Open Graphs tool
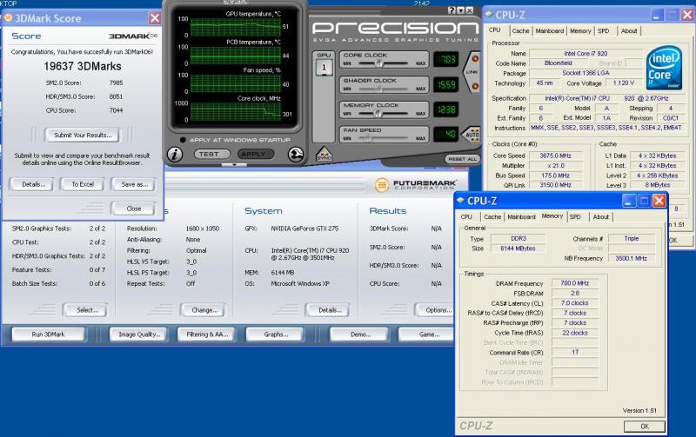 [x=276, y=334]
